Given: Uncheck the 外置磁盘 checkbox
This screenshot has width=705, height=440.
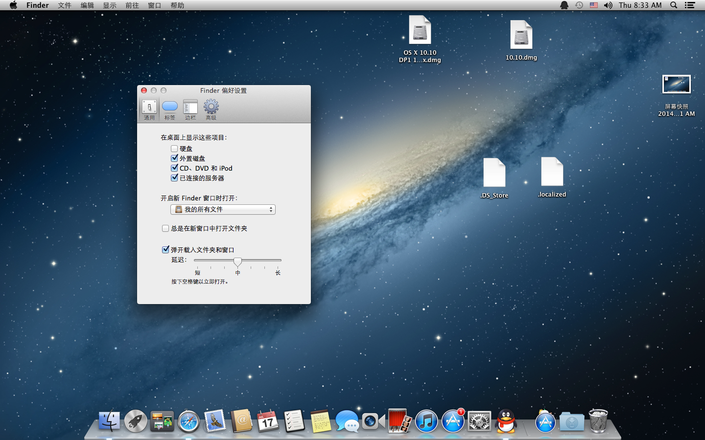Looking at the screenshot, I should [x=174, y=158].
